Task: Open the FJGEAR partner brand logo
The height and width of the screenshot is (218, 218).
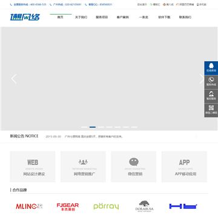Action: pyautogui.click(x=68, y=207)
